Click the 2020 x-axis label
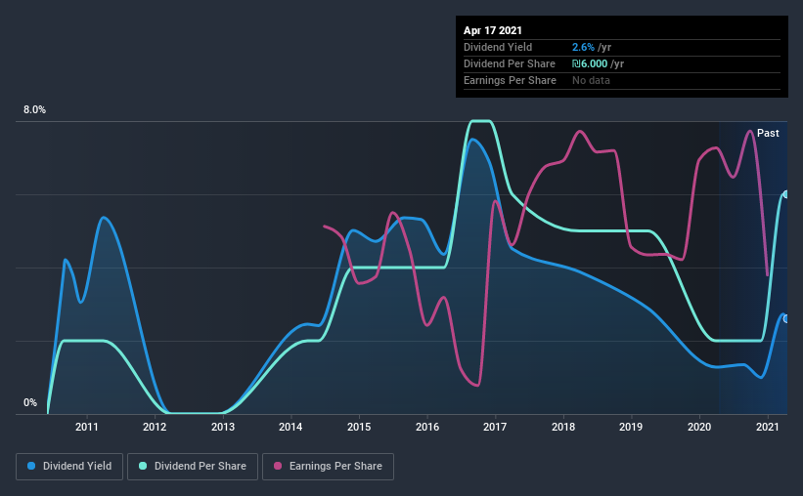The image size is (803, 496). (699, 427)
